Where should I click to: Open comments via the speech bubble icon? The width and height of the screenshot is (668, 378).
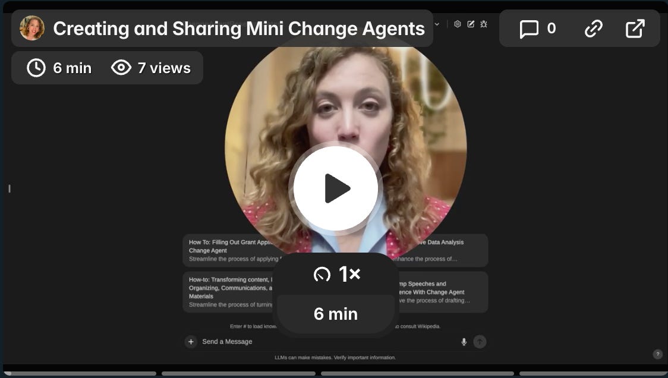click(x=530, y=28)
